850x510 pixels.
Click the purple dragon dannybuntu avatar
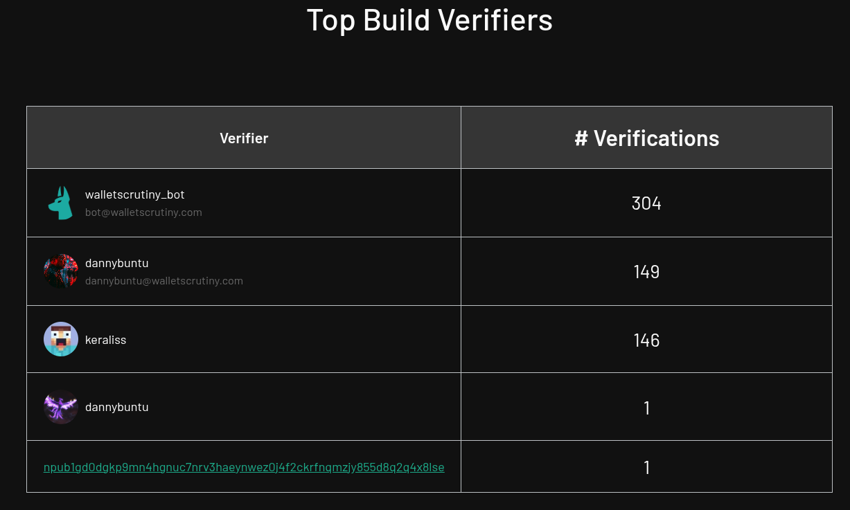(x=61, y=407)
